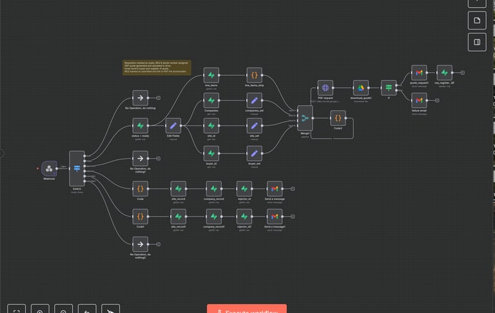Select the site_record Supabase node
This screenshot has height=313, width=495.
pyautogui.click(x=179, y=188)
